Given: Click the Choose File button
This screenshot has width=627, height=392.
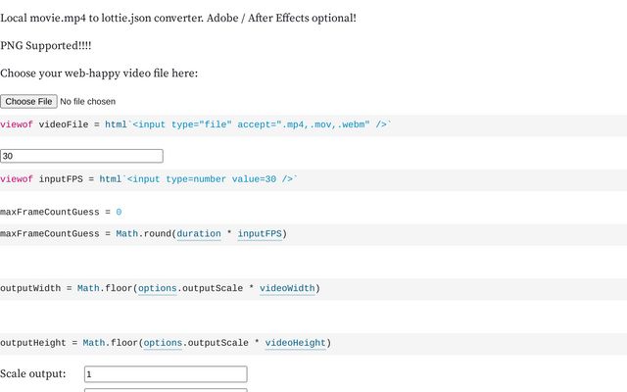Looking at the screenshot, I should 28,101.
